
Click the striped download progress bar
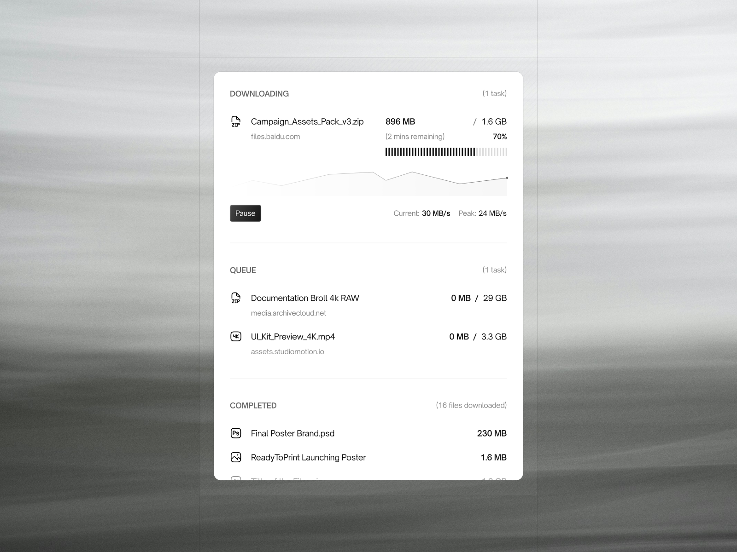pyautogui.click(x=446, y=151)
